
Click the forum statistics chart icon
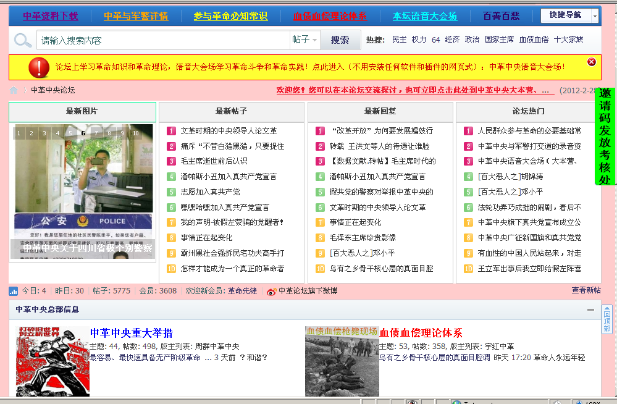pyautogui.click(x=14, y=292)
